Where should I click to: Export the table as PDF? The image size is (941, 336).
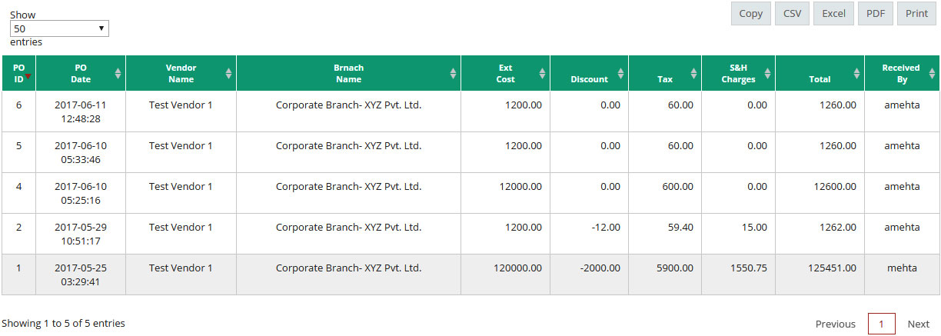876,13
